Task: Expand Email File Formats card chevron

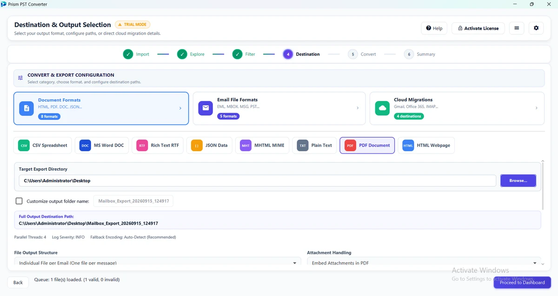Action: click(358, 108)
